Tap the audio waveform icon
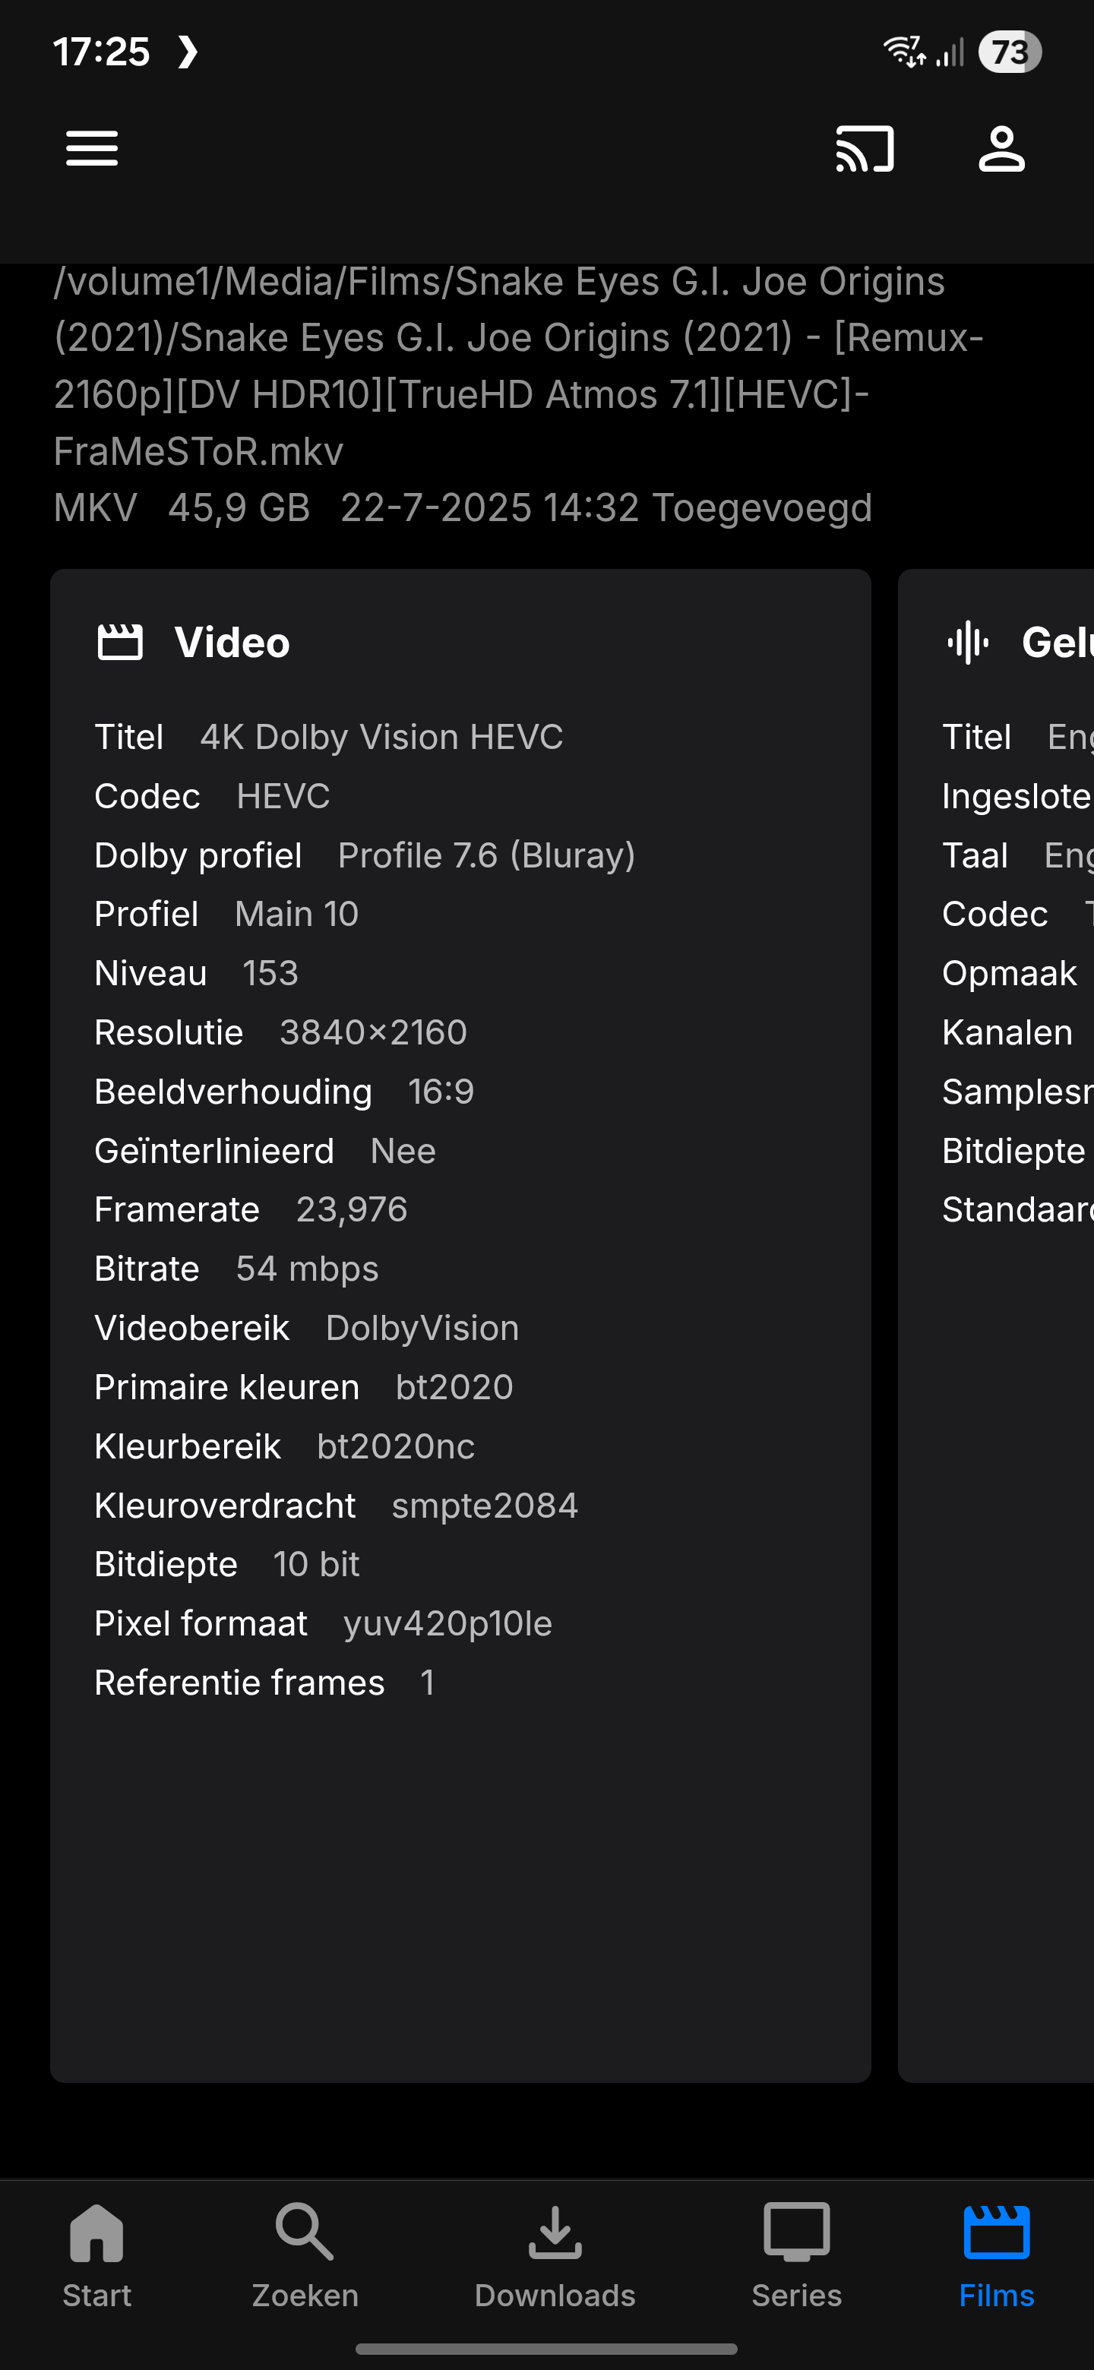The image size is (1094, 2370). click(x=967, y=642)
